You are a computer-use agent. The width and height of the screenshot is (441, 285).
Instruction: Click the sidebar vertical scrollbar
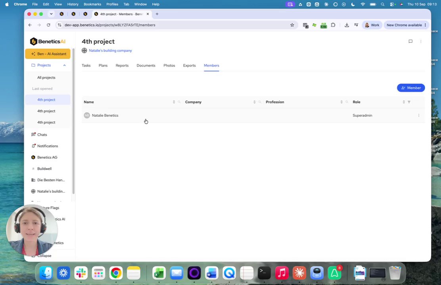(x=73, y=121)
